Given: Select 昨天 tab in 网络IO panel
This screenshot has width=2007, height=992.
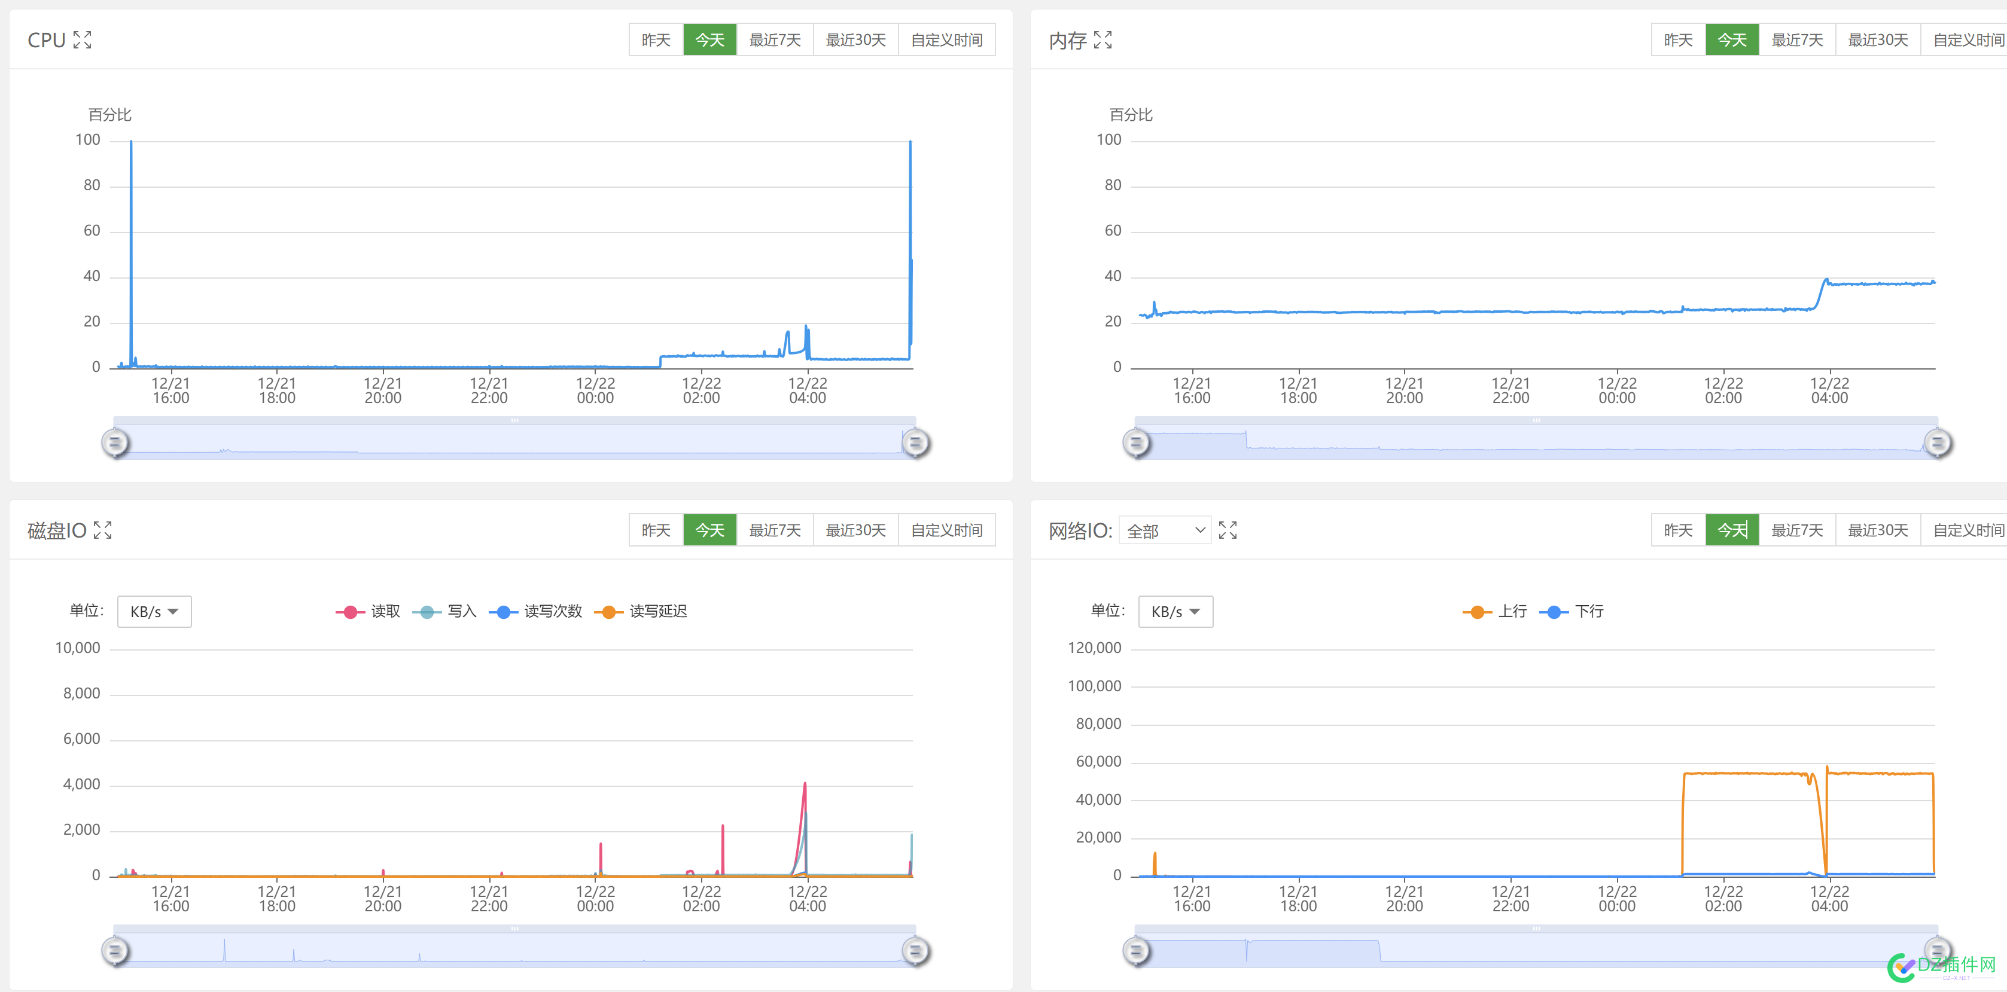Looking at the screenshot, I should (1678, 530).
